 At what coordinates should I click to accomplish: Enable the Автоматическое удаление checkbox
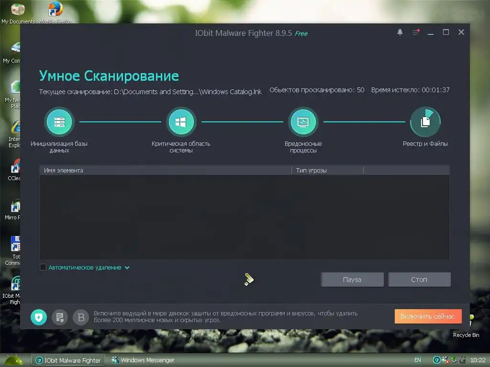pos(43,268)
